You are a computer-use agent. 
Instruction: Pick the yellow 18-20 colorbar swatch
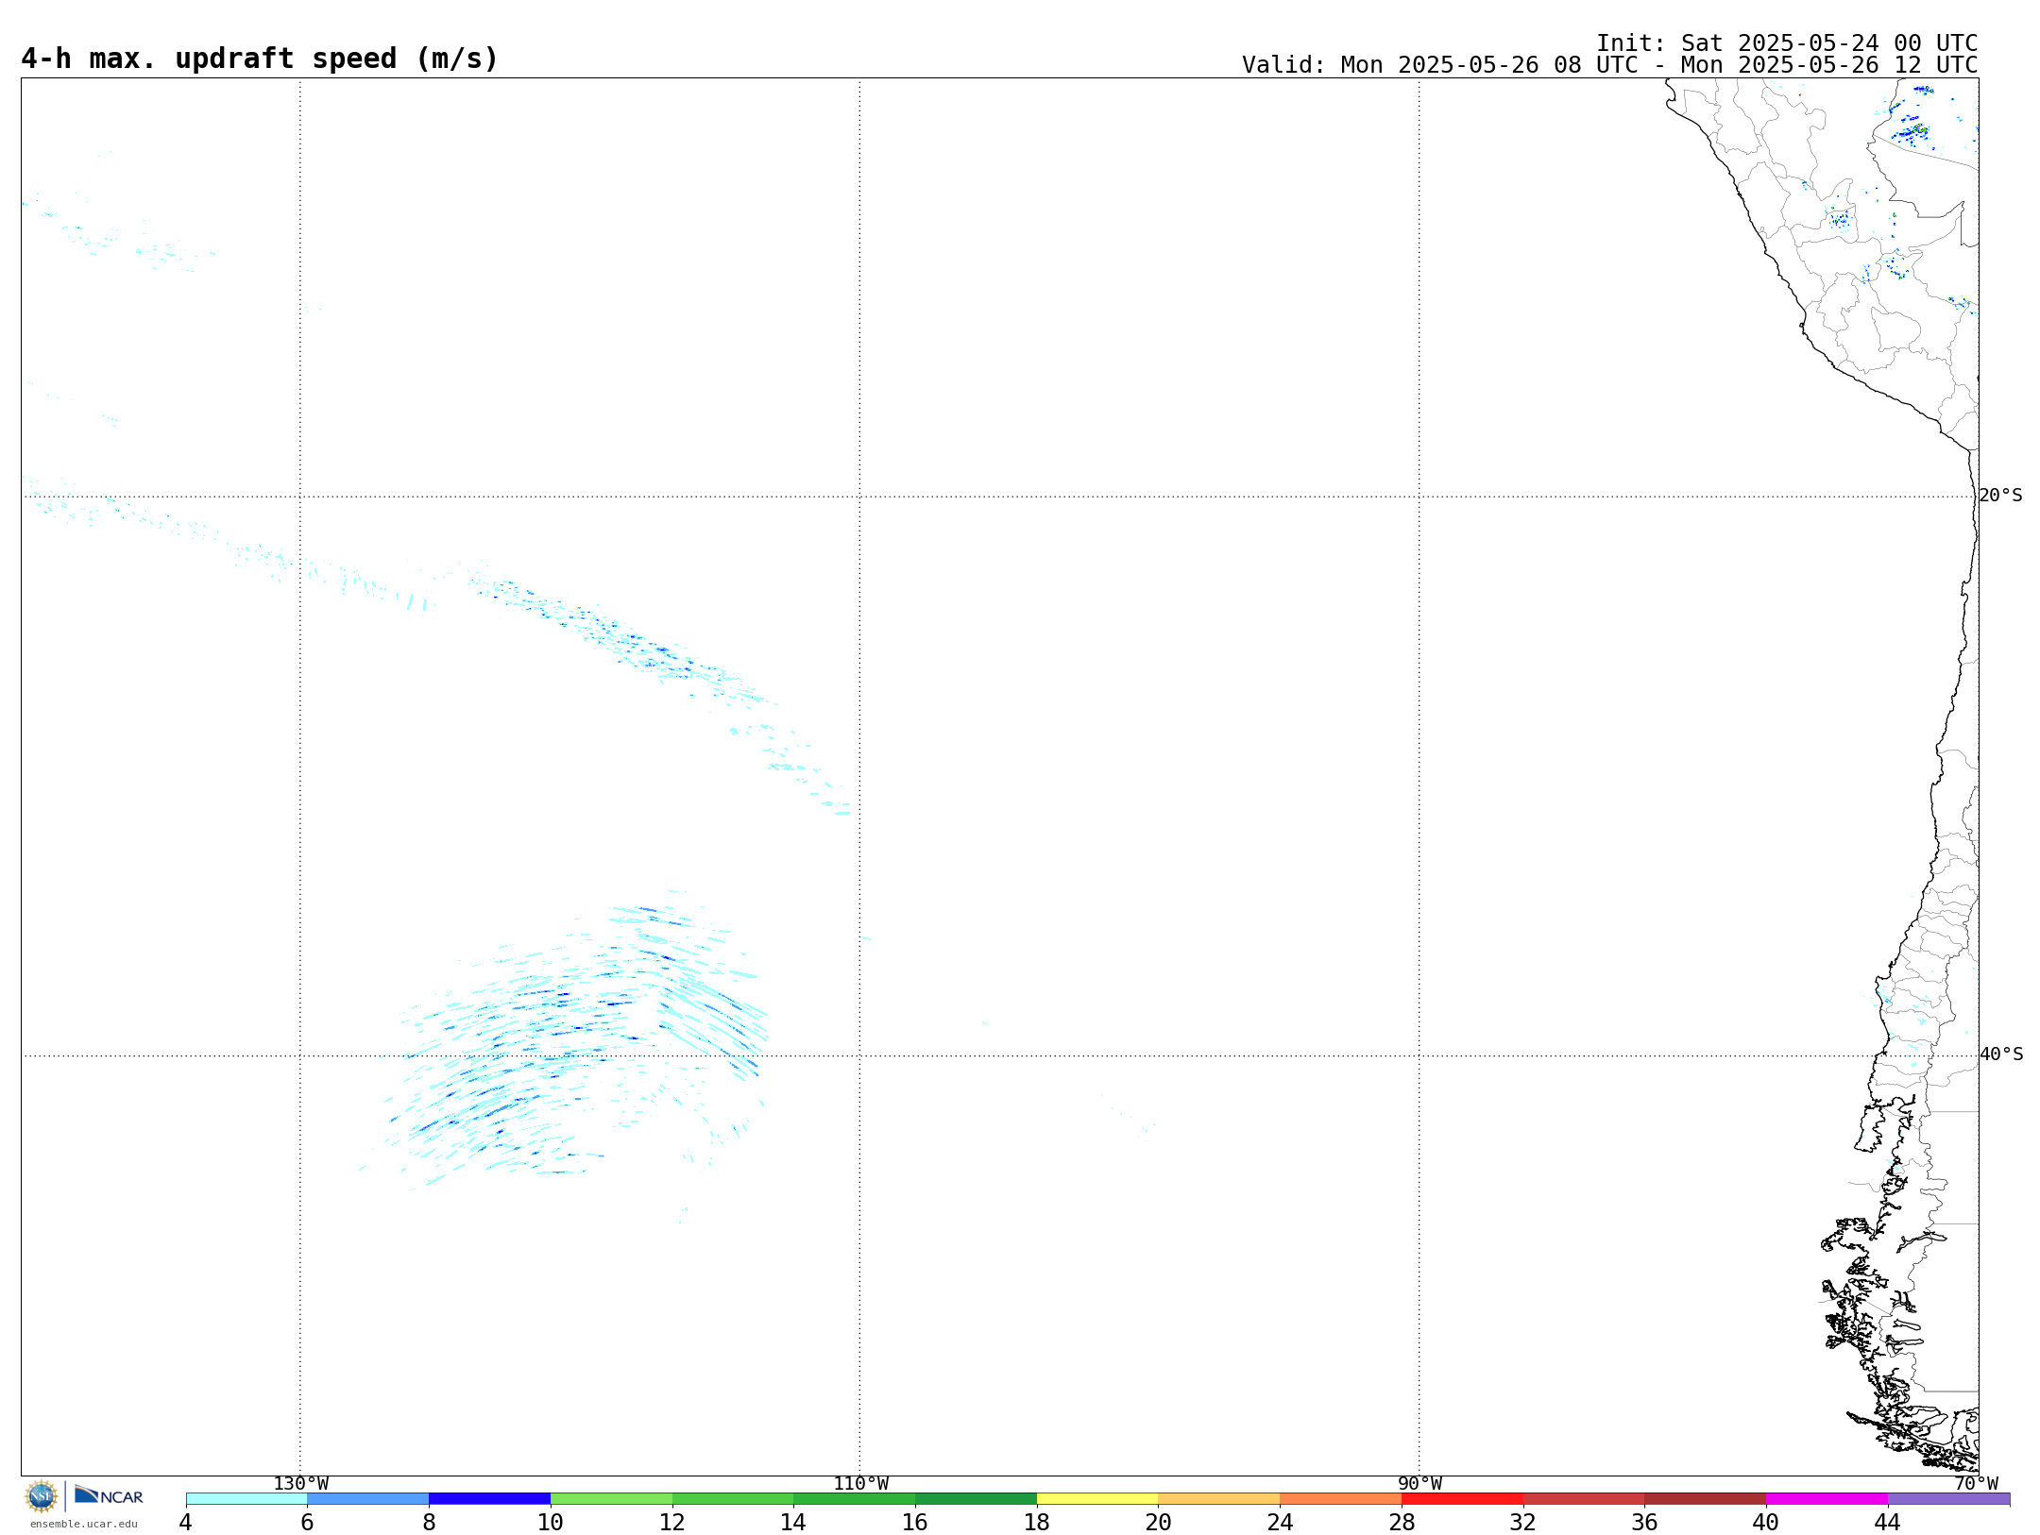click(1097, 1499)
